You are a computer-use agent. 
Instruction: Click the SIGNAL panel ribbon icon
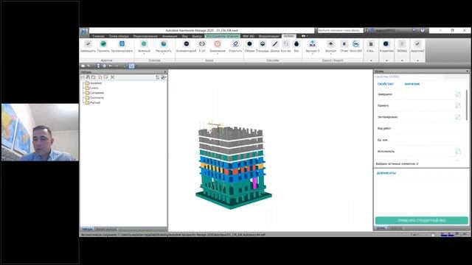pos(402,44)
